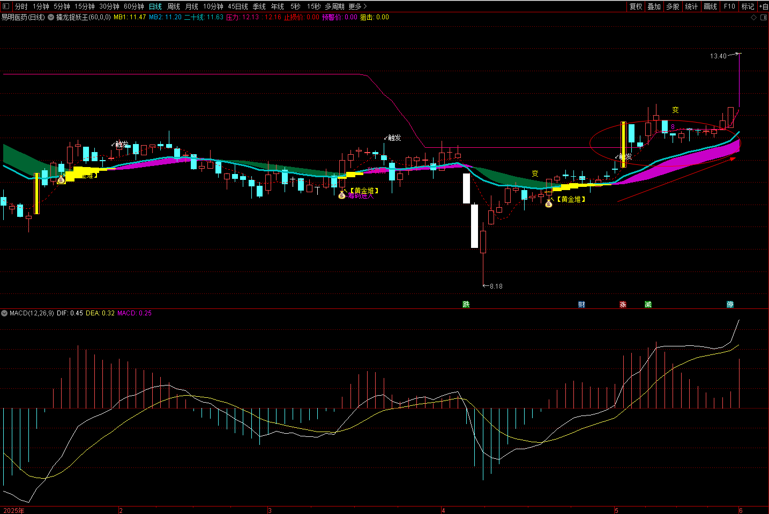Click the money bag icon by the April 黄金堆 label
The width and height of the screenshot is (769, 514).
click(548, 203)
